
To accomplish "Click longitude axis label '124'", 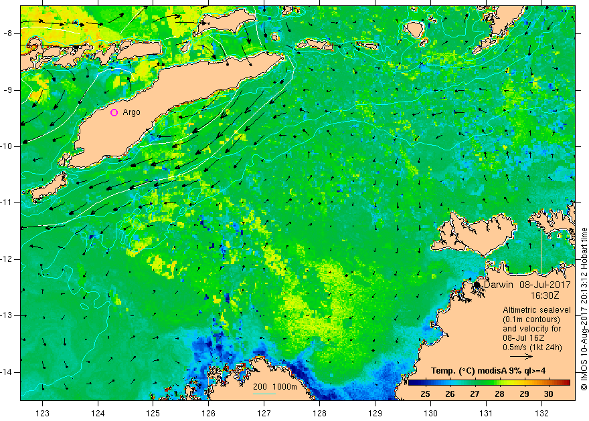I will pyautogui.click(x=98, y=413).
